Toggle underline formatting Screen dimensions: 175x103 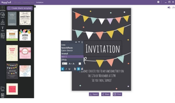pos(69,69)
